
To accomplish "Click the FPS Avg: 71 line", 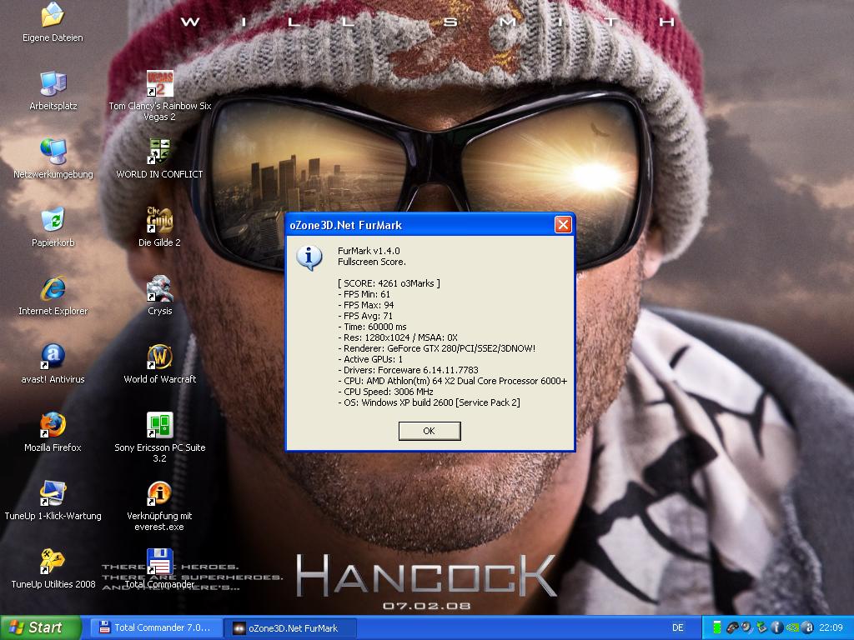I will click(365, 316).
